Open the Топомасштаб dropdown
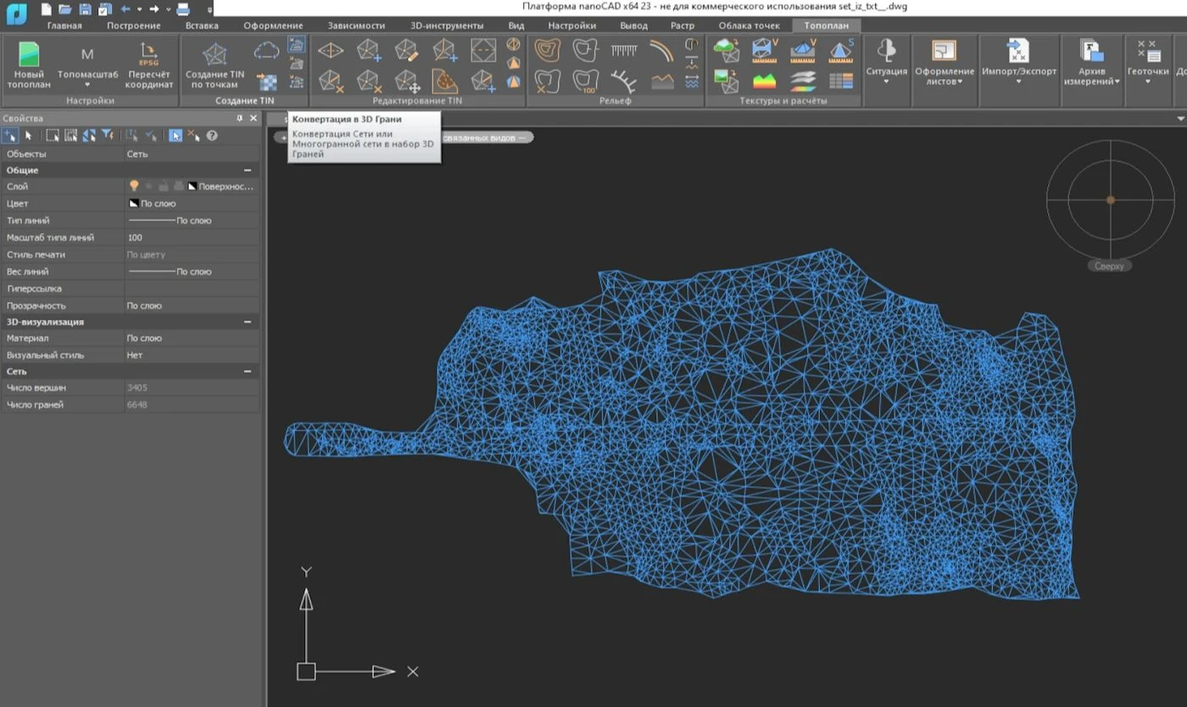1187x707 pixels. 87,84
